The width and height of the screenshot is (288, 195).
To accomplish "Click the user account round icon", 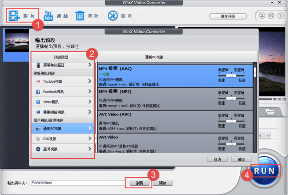I will point(262,16).
